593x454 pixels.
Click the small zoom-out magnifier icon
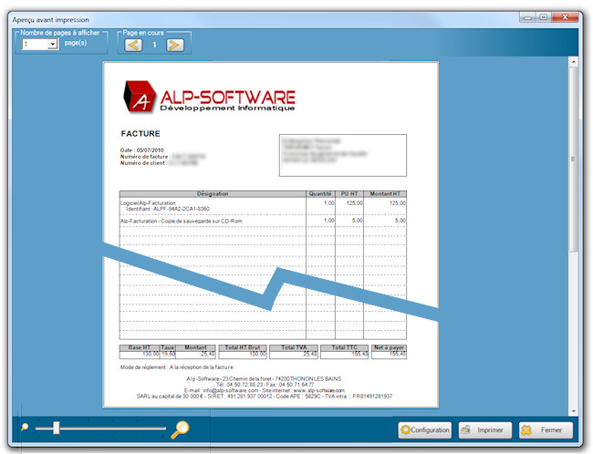click(x=26, y=427)
